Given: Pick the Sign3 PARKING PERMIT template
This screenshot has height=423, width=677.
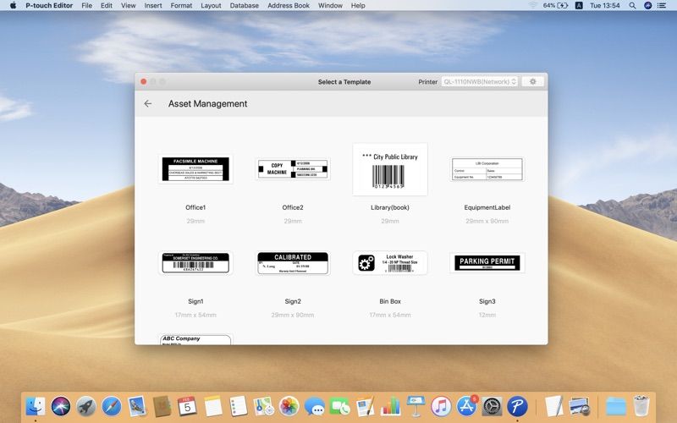Looking at the screenshot, I should coord(487,263).
